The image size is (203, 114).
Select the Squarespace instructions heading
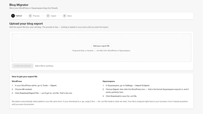coord(109,81)
